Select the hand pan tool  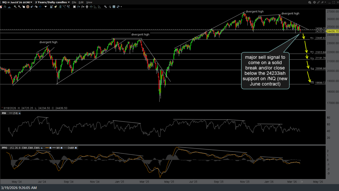[23, 7]
